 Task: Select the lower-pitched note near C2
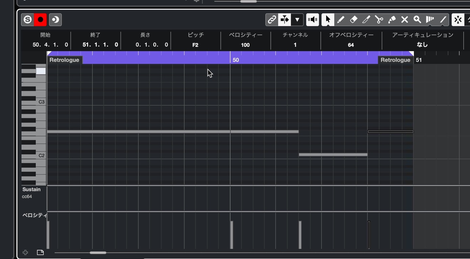tap(333, 155)
